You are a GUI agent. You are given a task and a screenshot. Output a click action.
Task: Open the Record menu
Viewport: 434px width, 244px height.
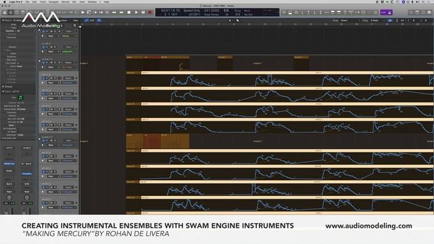(x=65, y=1)
